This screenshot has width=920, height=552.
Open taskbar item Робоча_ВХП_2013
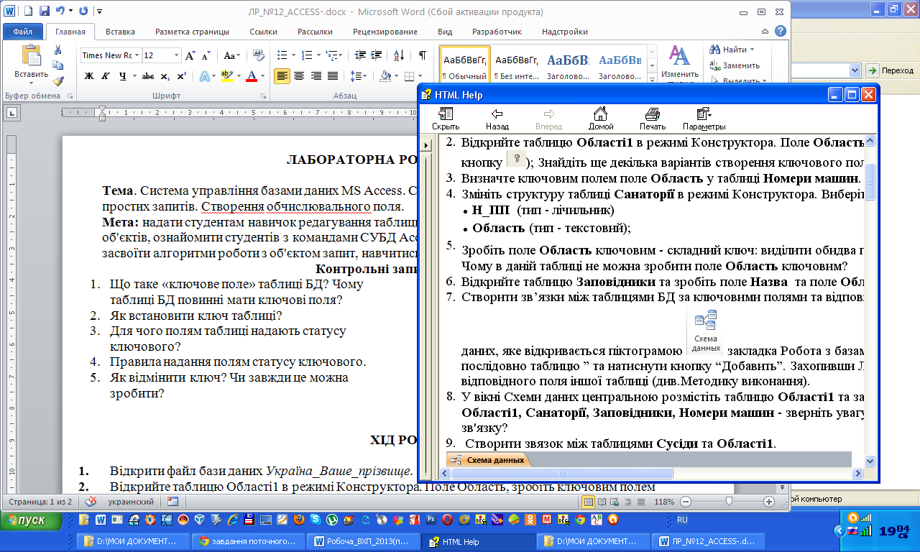[363, 541]
